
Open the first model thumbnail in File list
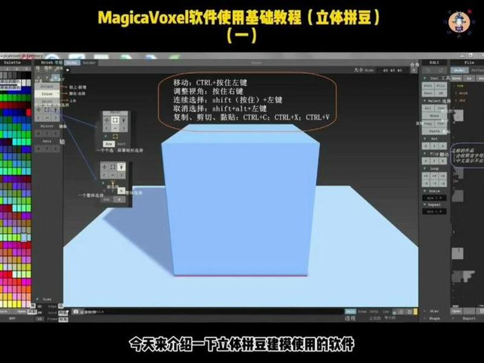coord(458,116)
